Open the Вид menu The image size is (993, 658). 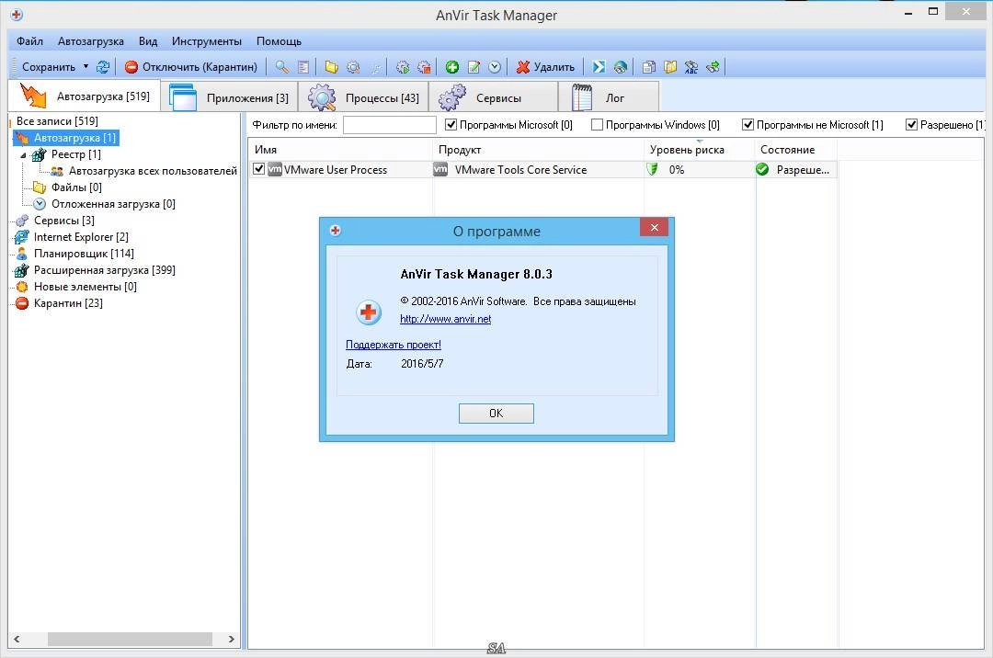coord(148,41)
